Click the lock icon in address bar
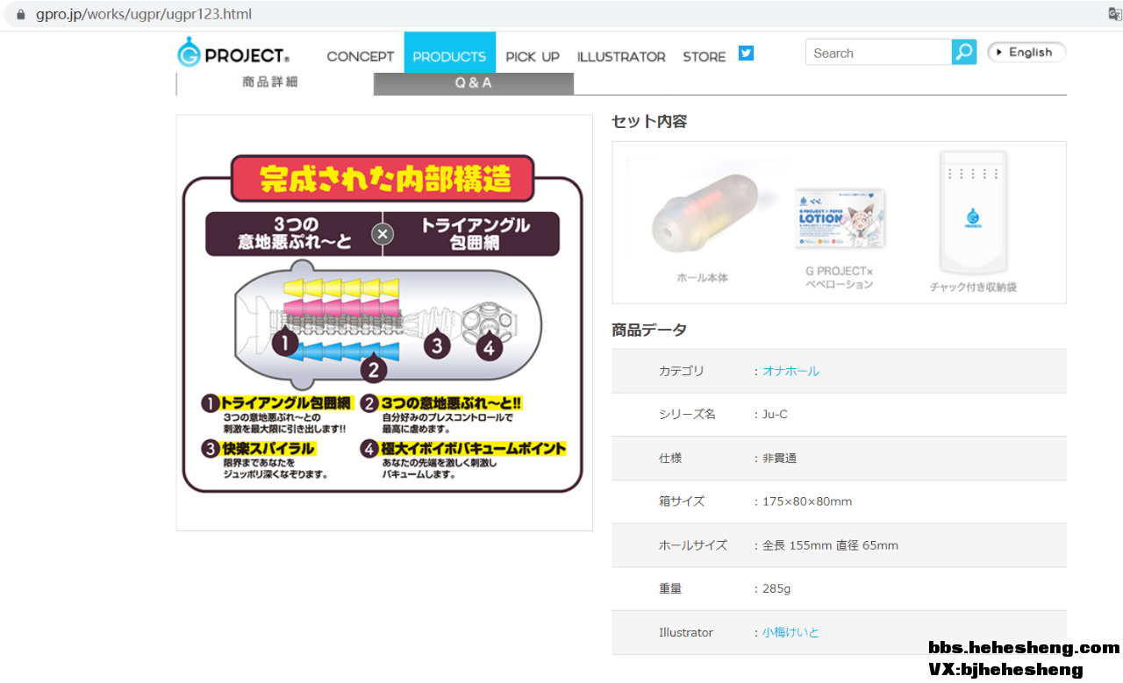 (x=21, y=15)
